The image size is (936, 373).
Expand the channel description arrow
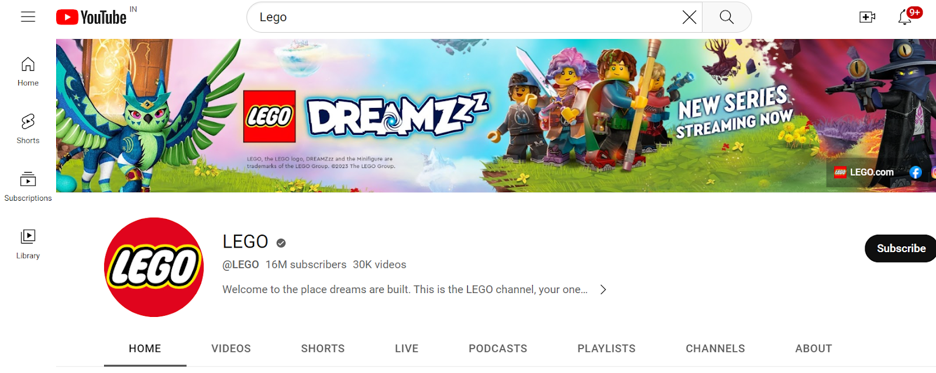click(x=603, y=290)
